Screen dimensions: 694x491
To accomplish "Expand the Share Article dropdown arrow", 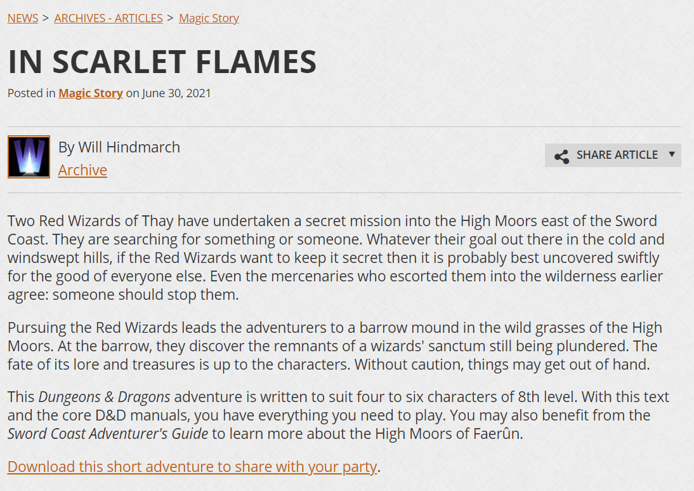I will (672, 154).
